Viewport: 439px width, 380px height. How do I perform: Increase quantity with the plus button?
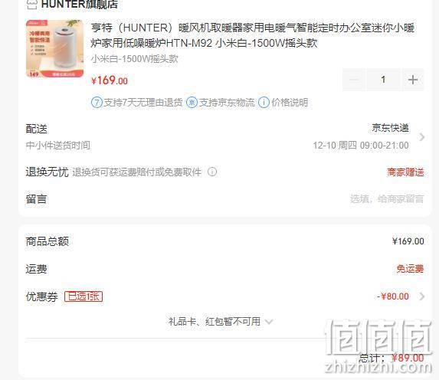click(x=413, y=80)
